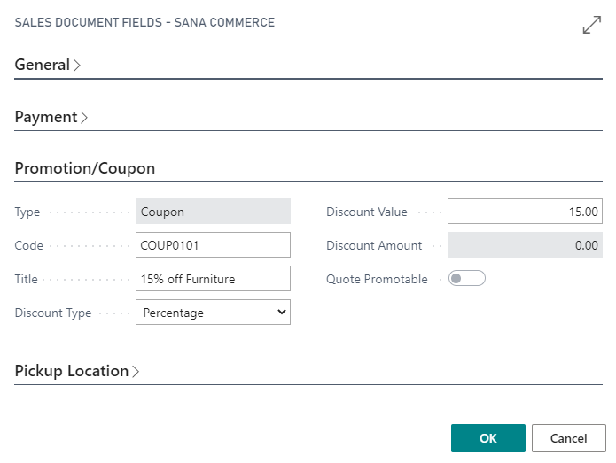Edit the Title field '15% off Furniture'
This screenshot has height=463, width=616.
pos(213,279)
